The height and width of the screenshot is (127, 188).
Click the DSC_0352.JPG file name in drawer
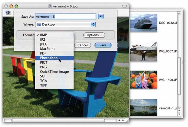click(x=168, y=23)
